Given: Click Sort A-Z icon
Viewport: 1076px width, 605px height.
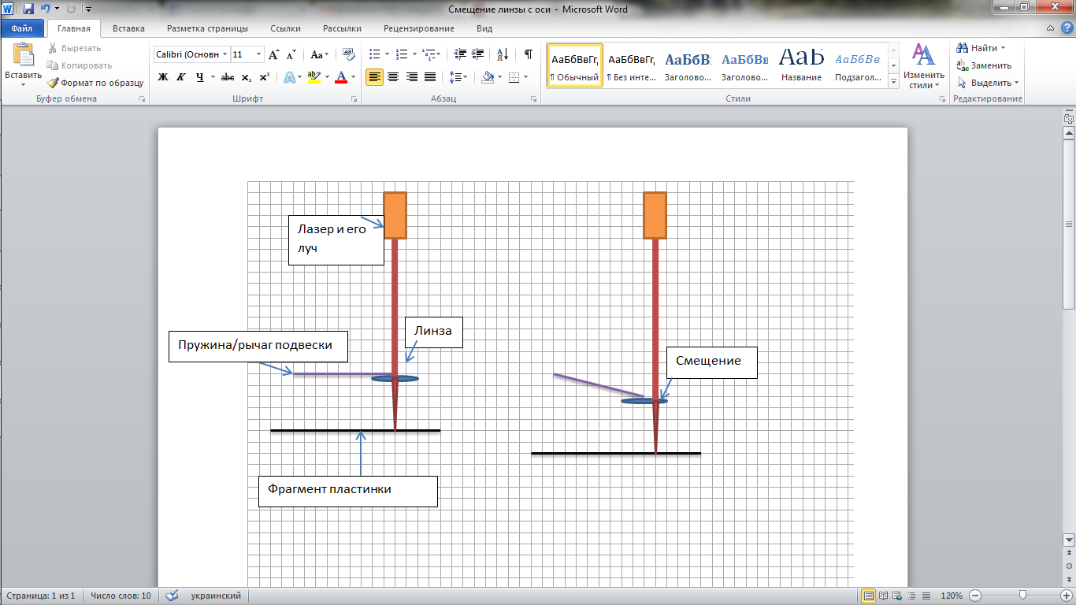Looking at the screenshot, I should (x=502, y=54).
